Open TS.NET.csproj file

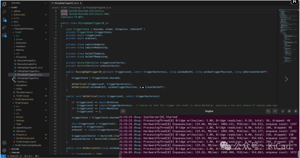tap(29, 96)
